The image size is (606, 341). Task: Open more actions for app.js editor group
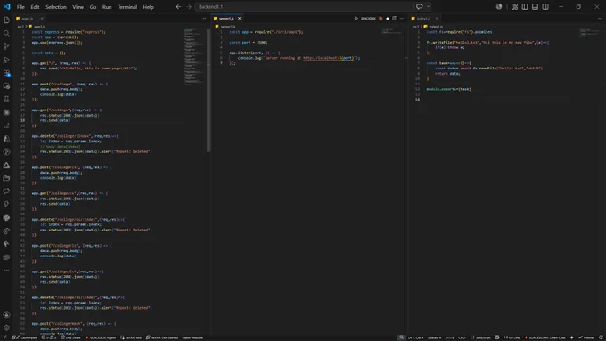point(204,18)
